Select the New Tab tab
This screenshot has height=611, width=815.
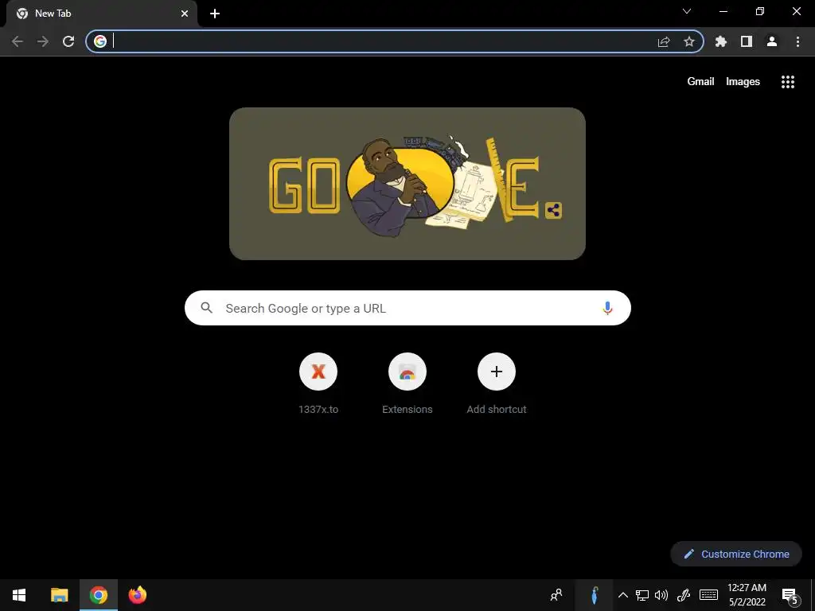point(101,14)
